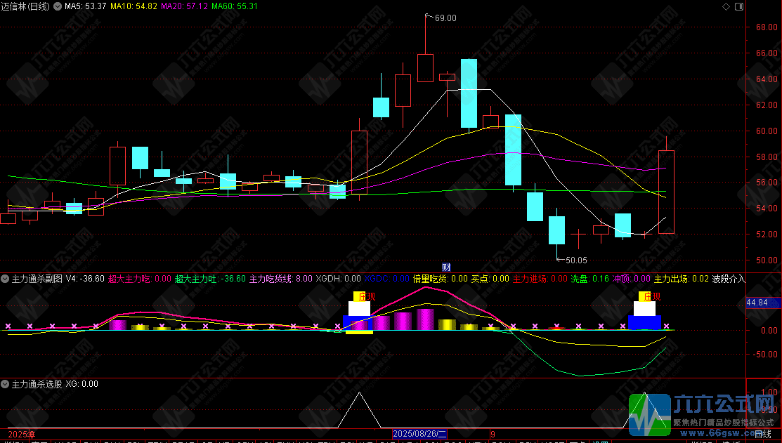
Task: Click the green MA60: 55.31 legend
Action: 235,6
